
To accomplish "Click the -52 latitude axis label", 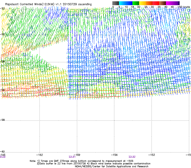I will click(2, 34).
